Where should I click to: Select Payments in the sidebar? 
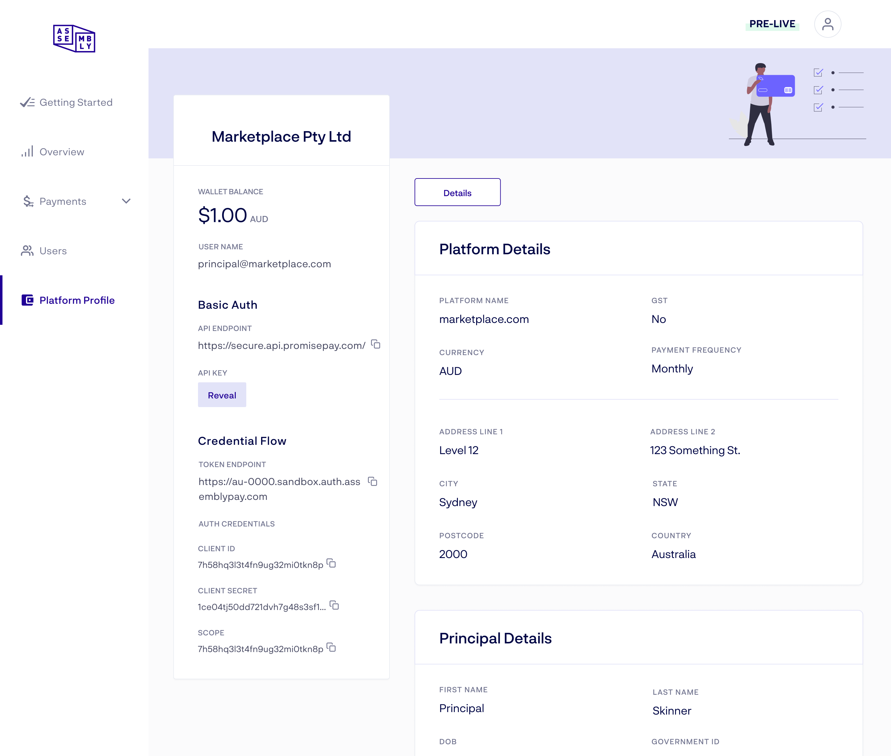point(62,201)
